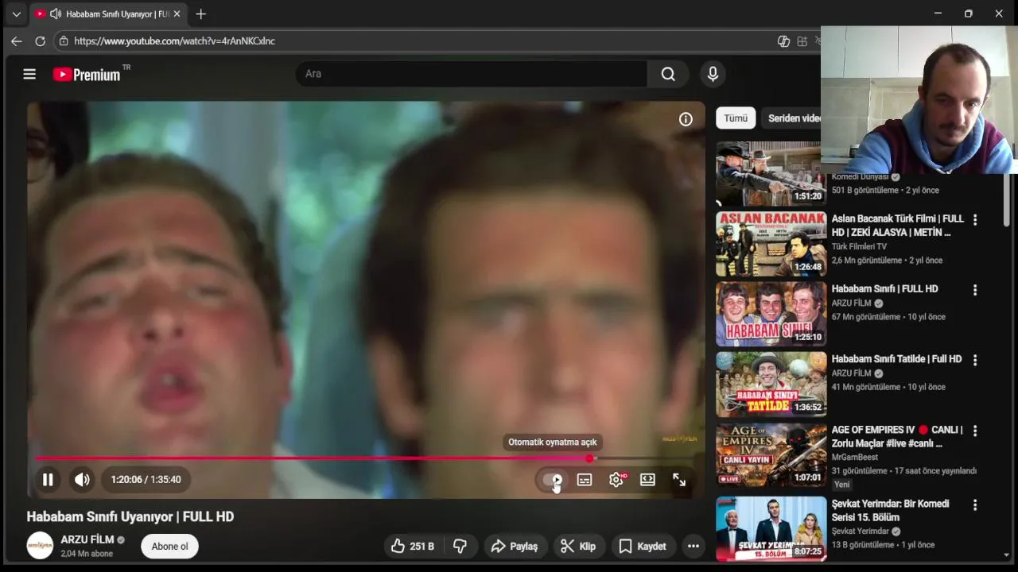The width and height of the screenshot is (1018, 572).
Task: Open Age of Empires IV live thumbnail
Action: (x=771, y=454)
